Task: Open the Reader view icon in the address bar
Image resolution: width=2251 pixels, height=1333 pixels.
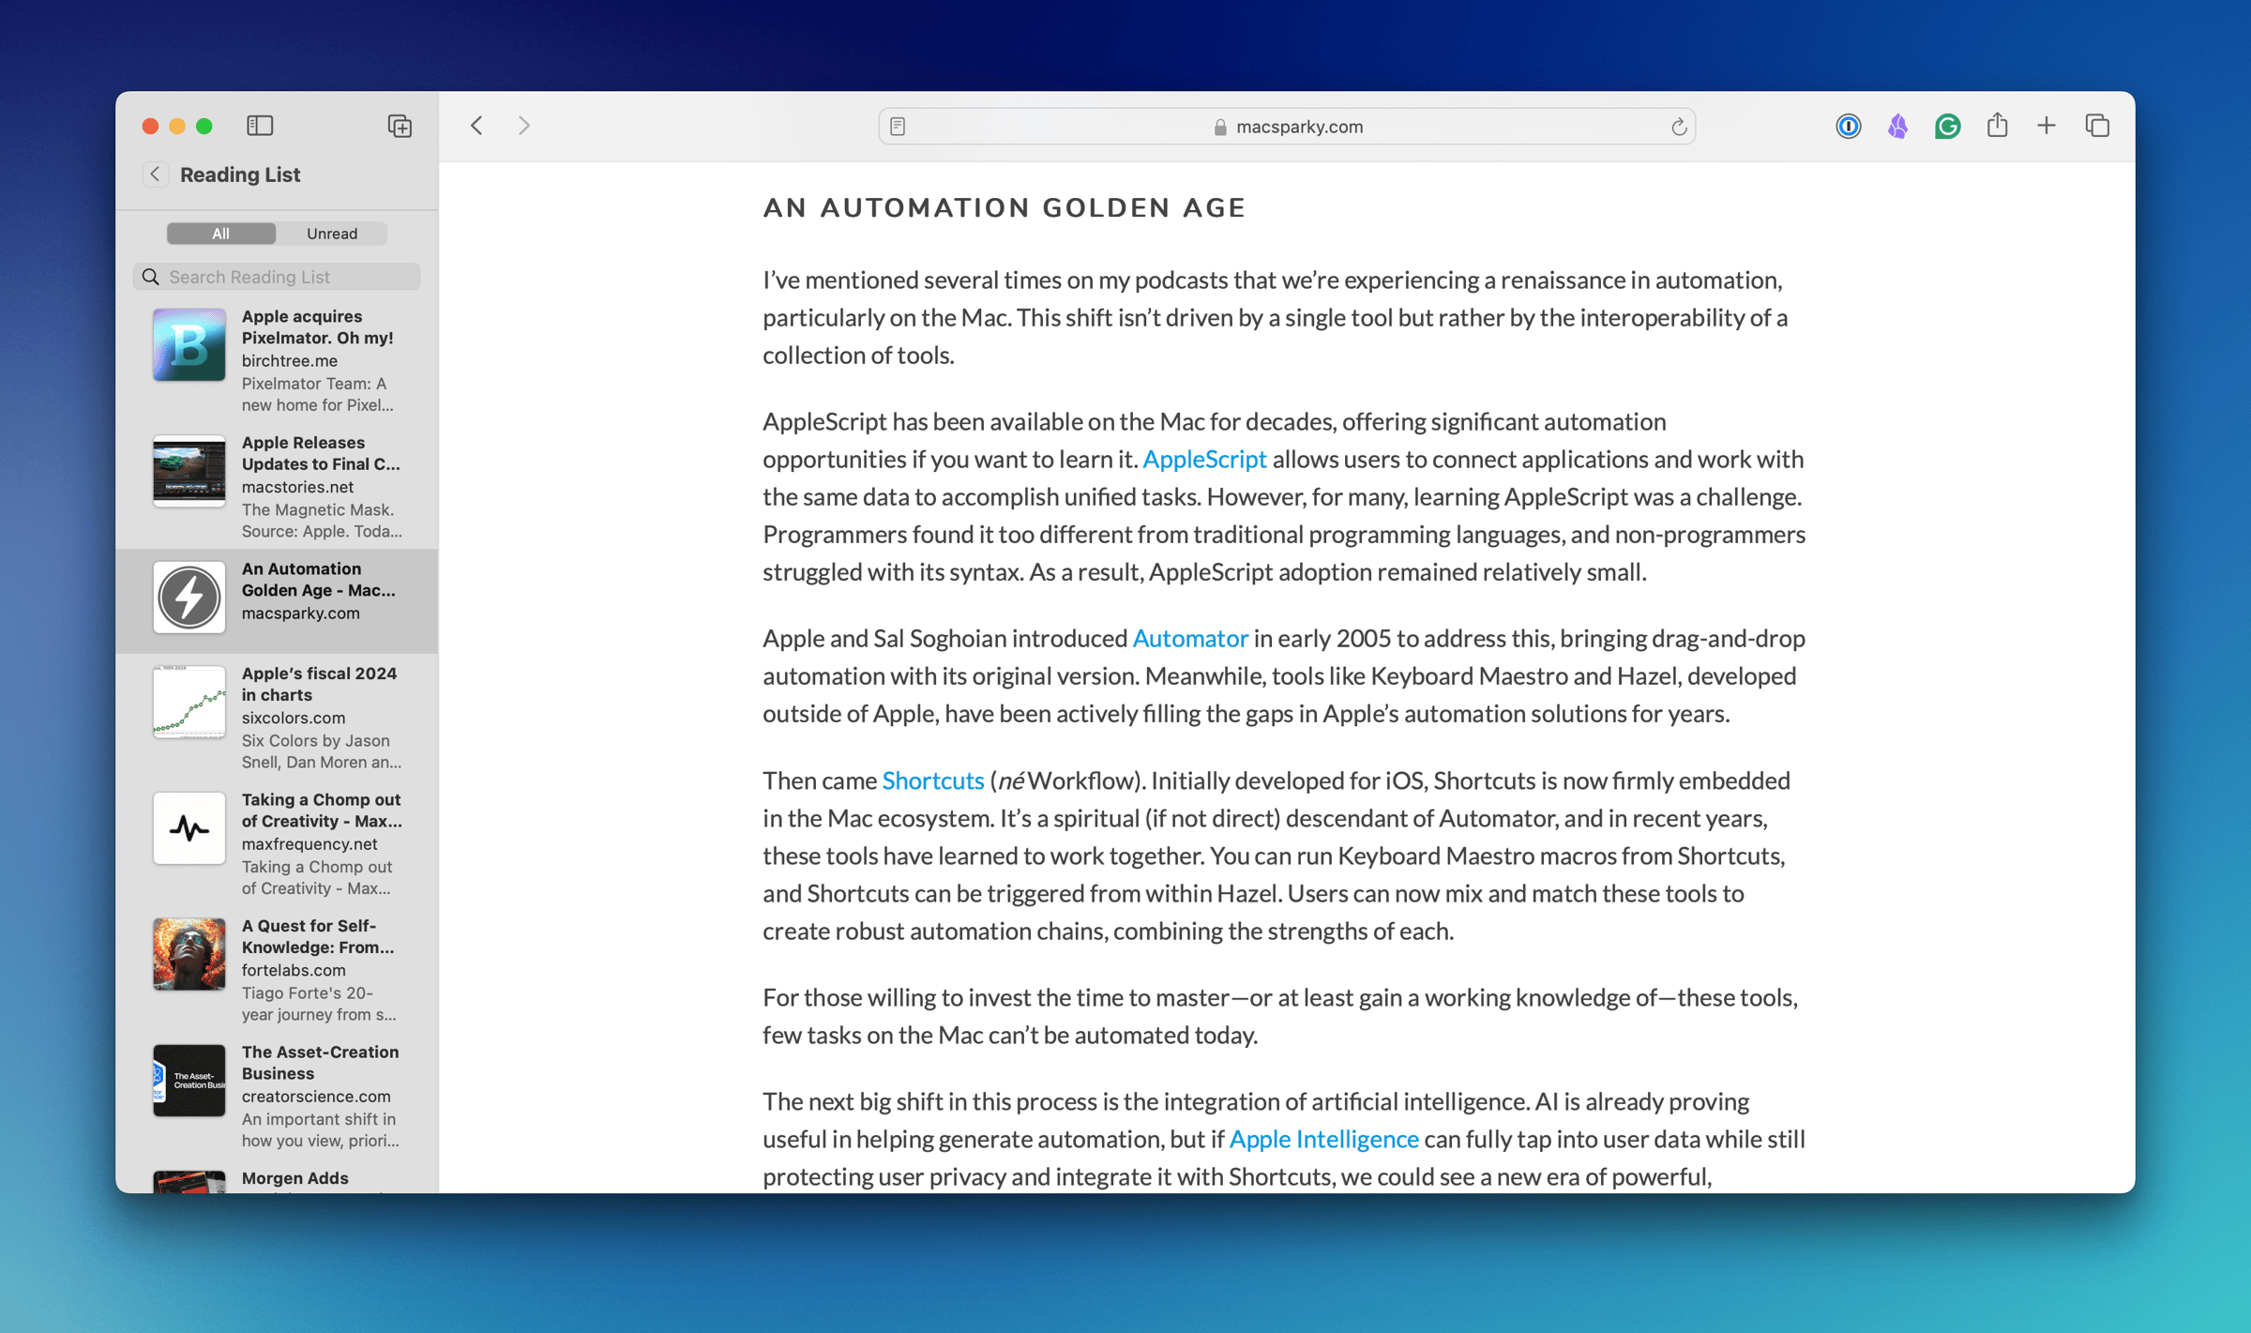Action: coord(898,127)
